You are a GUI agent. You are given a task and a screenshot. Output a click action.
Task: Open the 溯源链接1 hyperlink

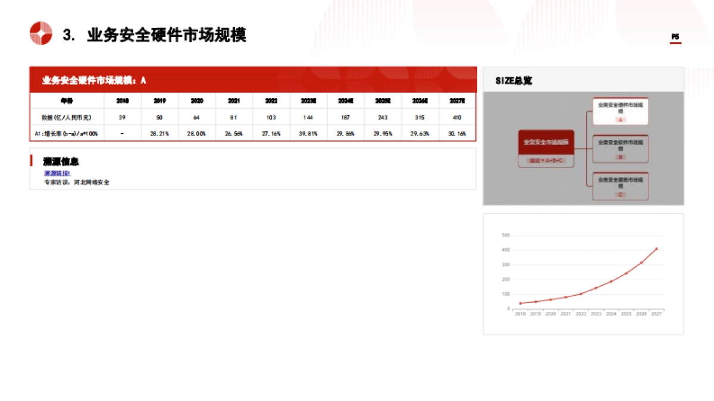[x=57, y=172]
